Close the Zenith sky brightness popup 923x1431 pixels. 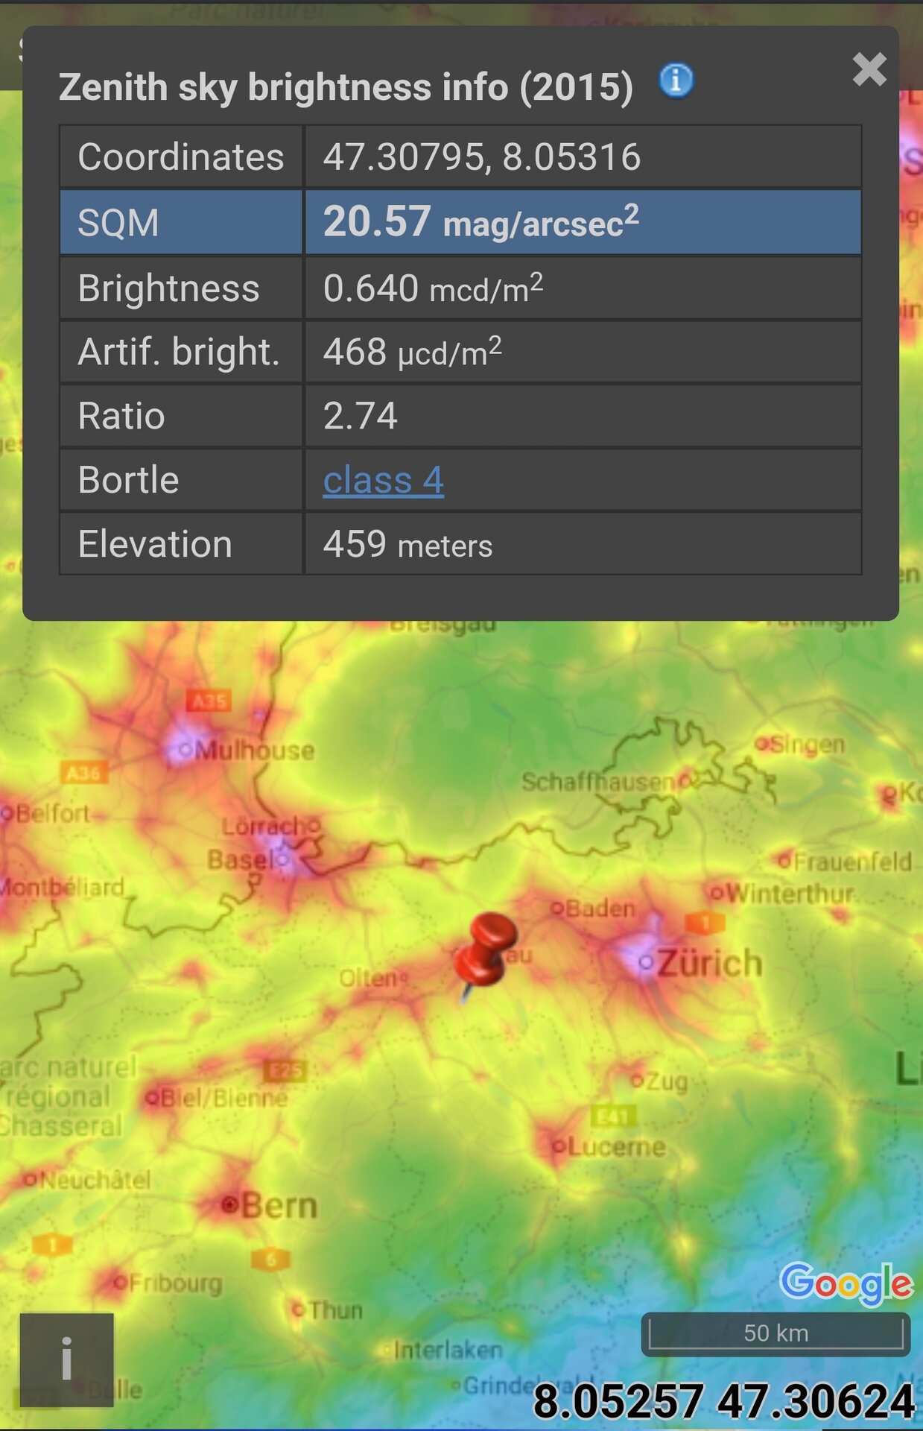pos(869,69)
